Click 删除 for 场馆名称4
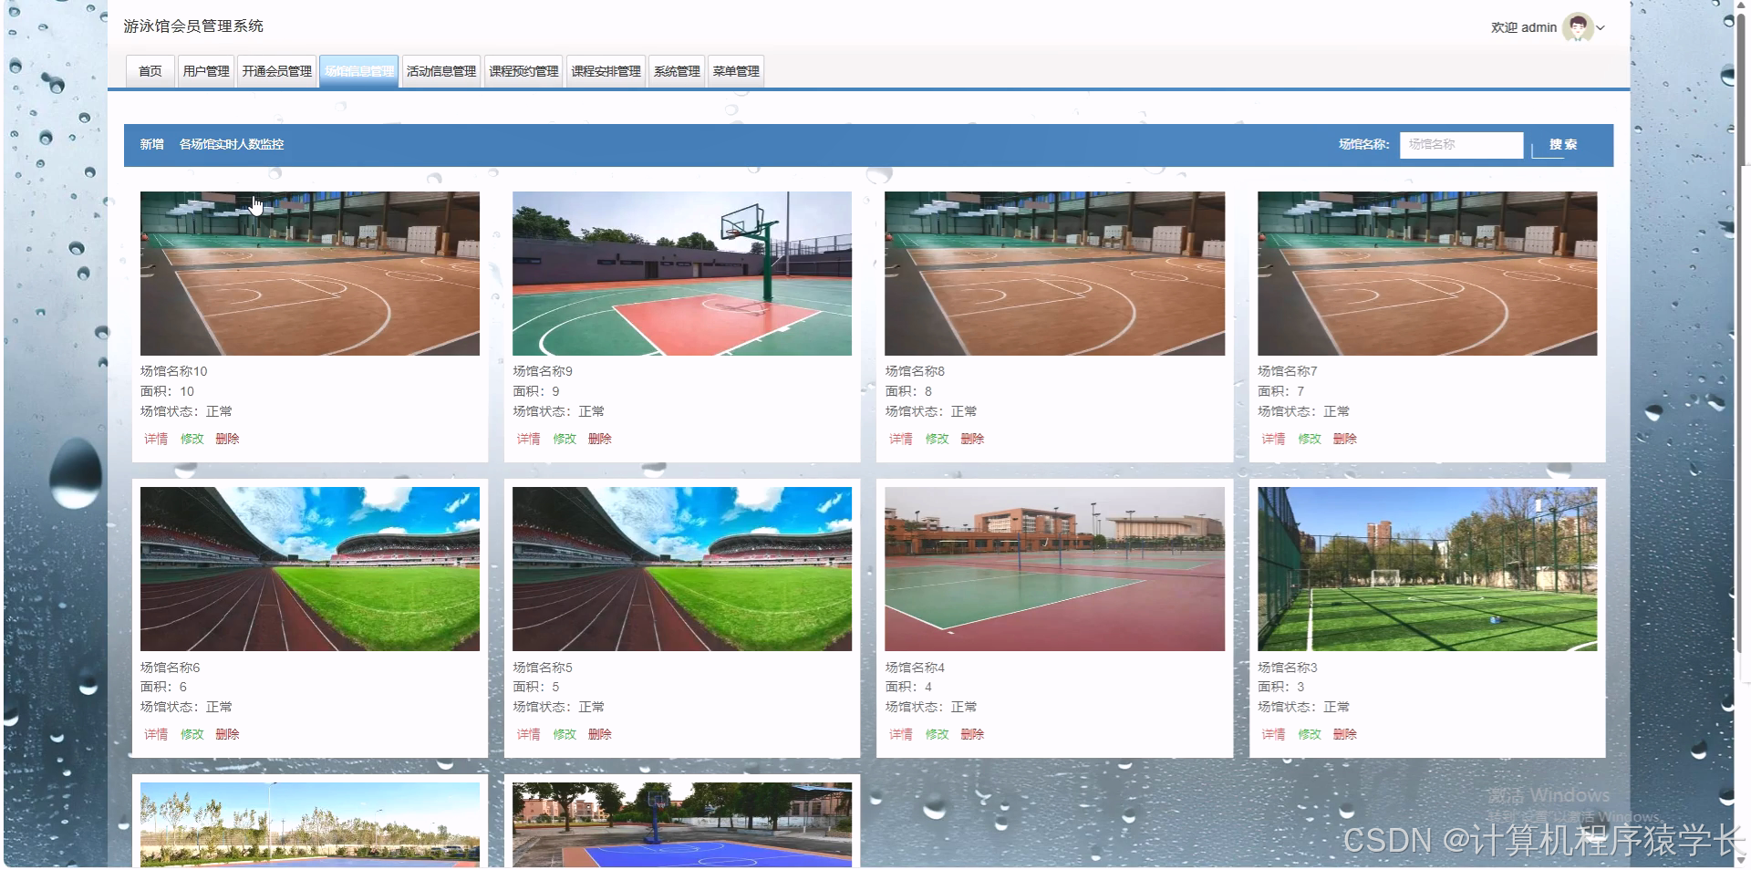The width and height of the screenshot is (1751, 870). (x=972, y=734)
